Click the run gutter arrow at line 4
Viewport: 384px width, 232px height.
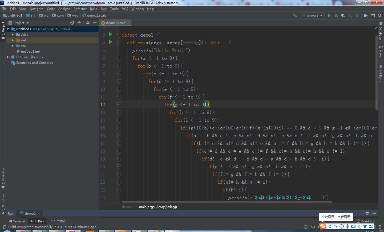tap(110, 42)
